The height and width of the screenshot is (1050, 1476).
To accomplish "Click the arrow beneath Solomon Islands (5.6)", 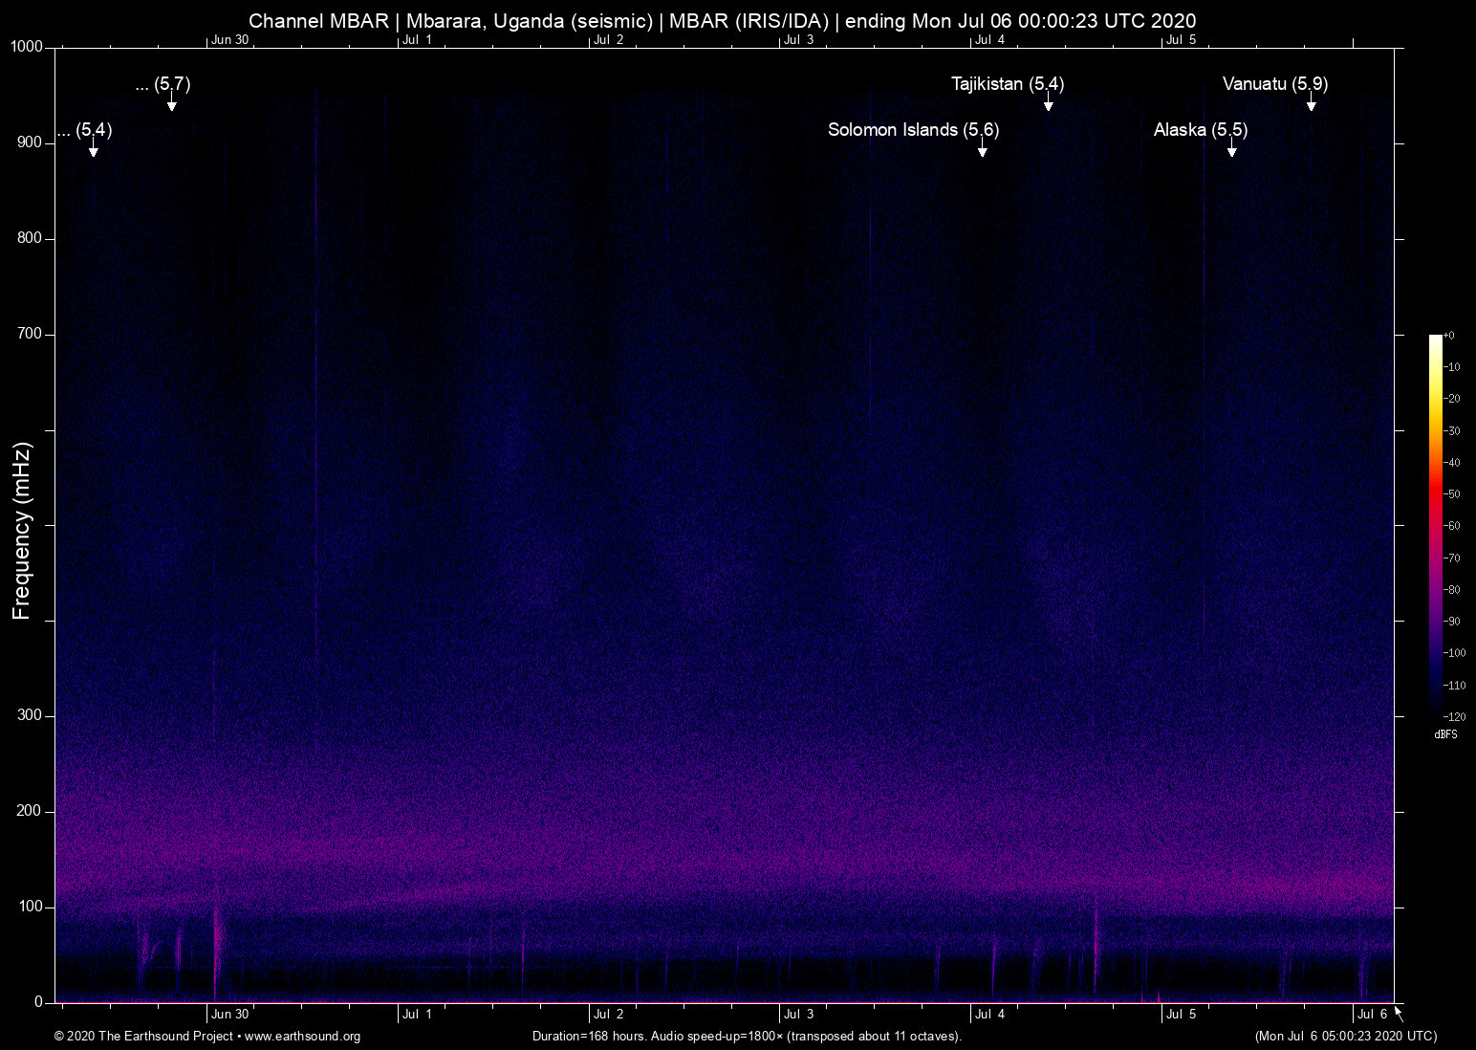I will tap(982, 151).
